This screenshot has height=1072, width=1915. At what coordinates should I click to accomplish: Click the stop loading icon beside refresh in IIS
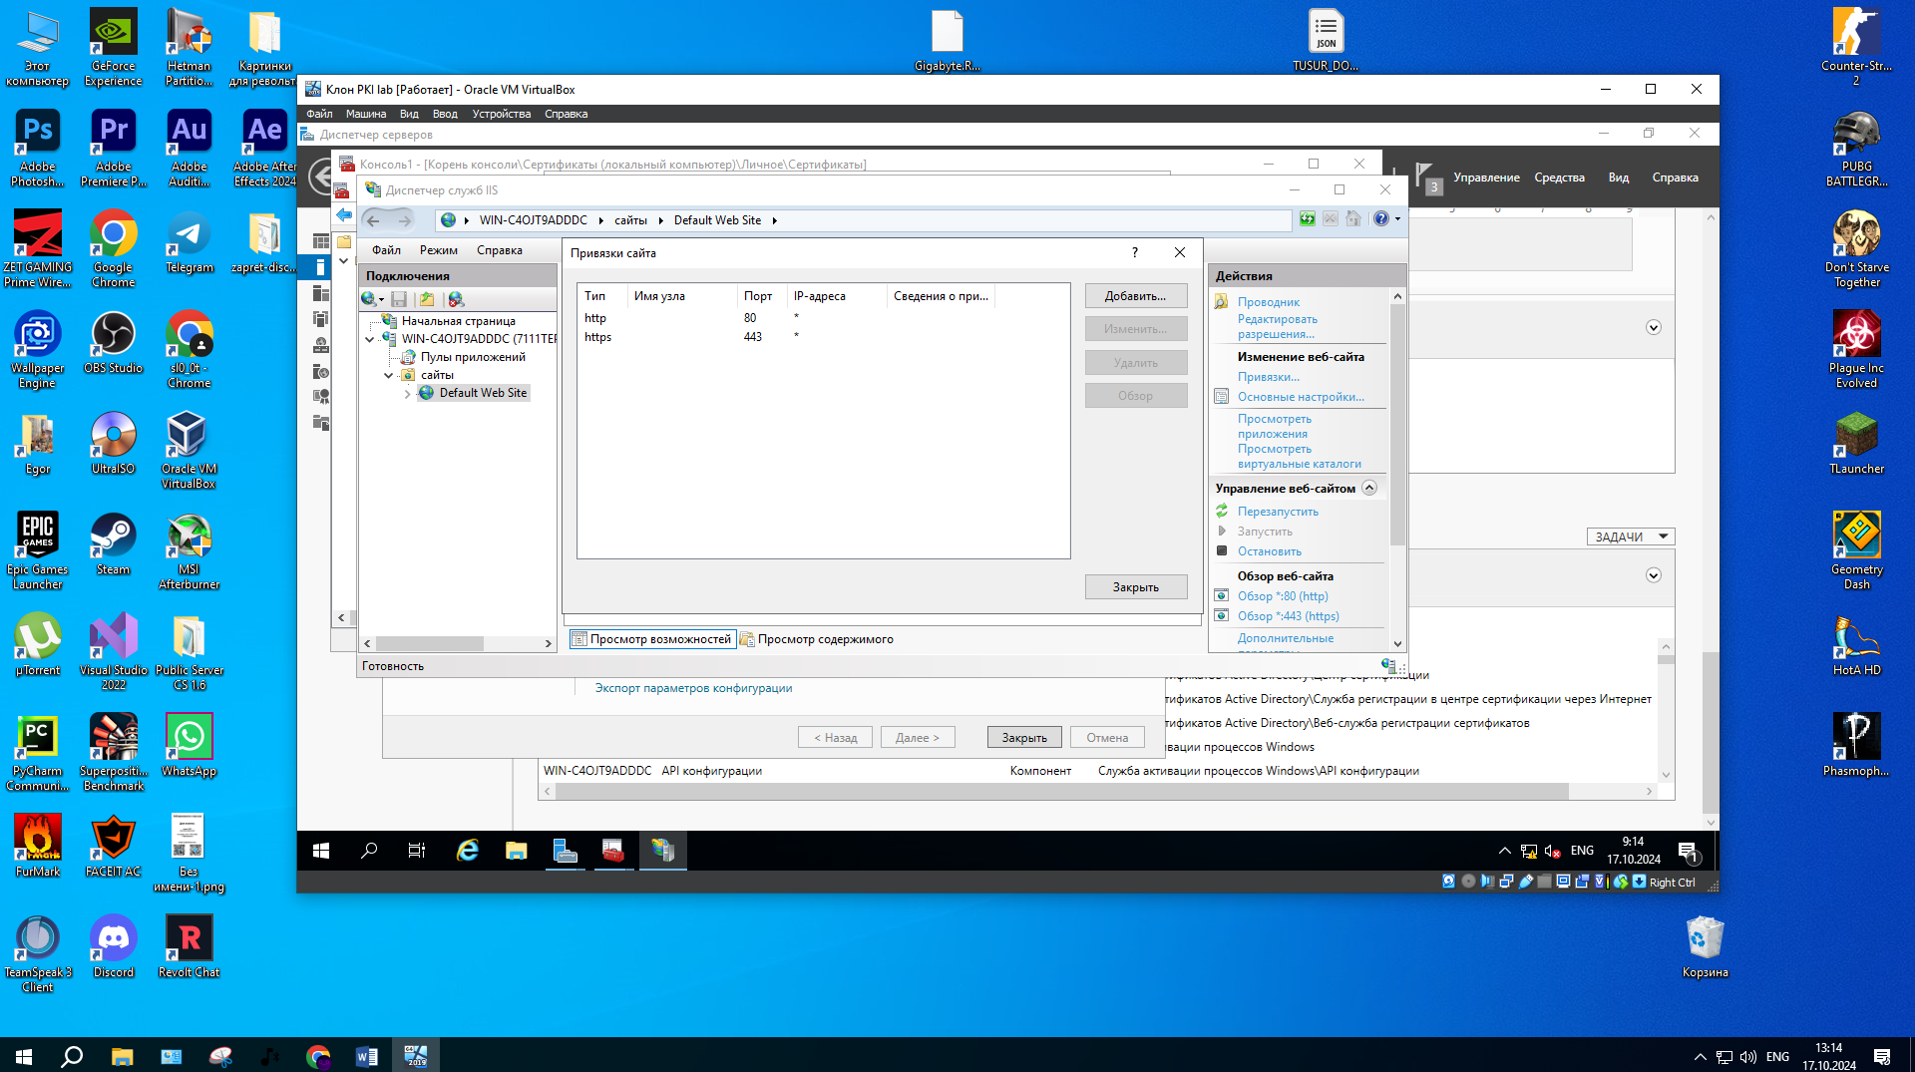1331,219
